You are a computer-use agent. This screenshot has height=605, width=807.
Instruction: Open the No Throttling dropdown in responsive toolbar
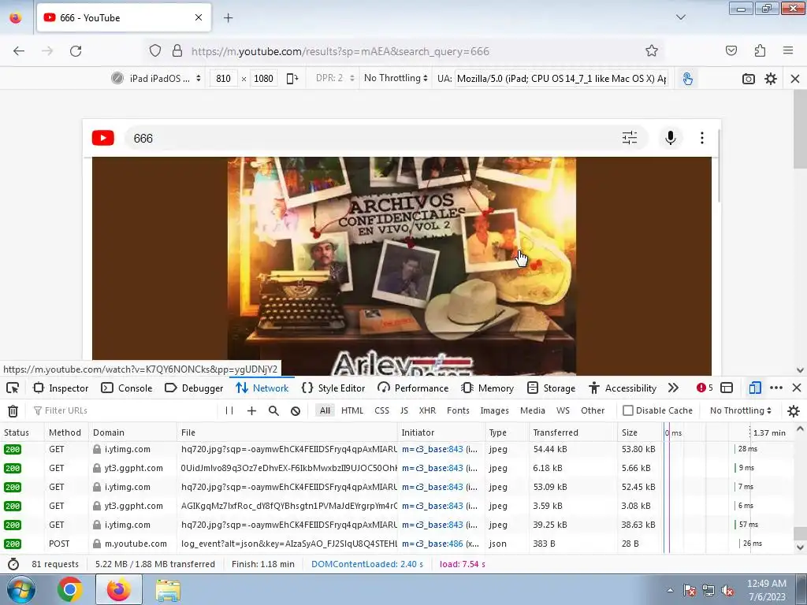pos(396,78)
